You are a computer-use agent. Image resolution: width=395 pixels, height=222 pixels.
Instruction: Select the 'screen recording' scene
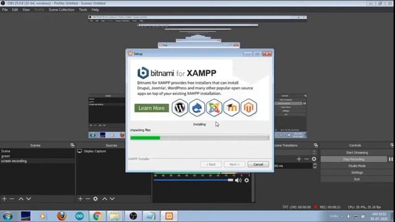tap(37, 161)
